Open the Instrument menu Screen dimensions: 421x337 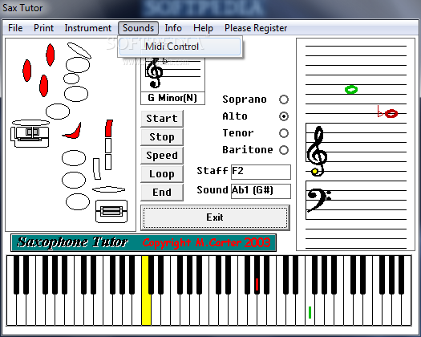pyautogui.click(x=87, y=28)
